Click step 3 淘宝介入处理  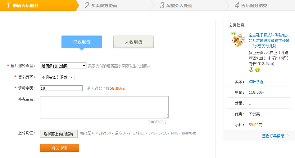[x=176, y=6]
